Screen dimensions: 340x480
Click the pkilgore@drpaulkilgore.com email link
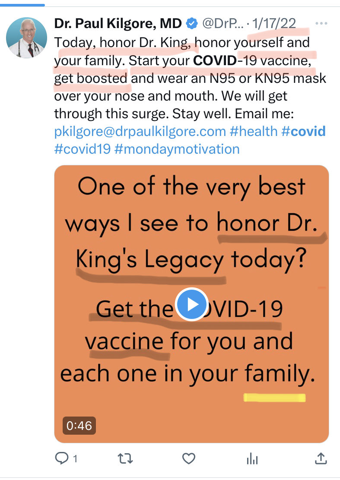140,131
